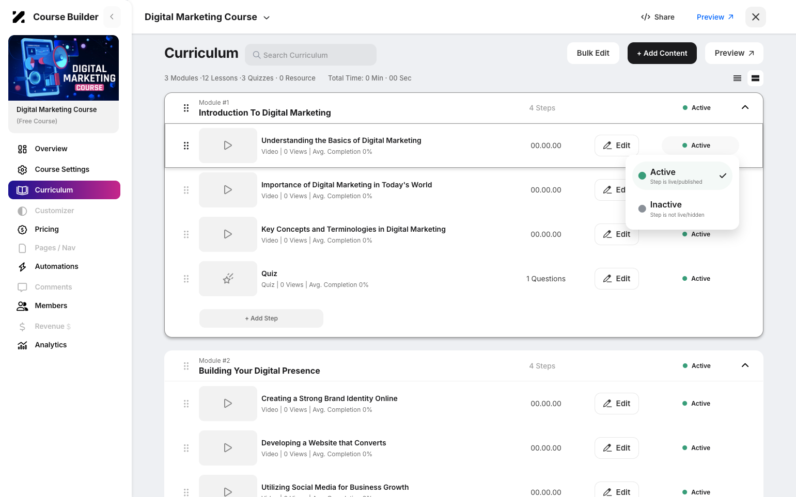The height and width of the screenshot is (497, 796).
Task: Click the Bulk Edit button
Action: tap(593, 53)
